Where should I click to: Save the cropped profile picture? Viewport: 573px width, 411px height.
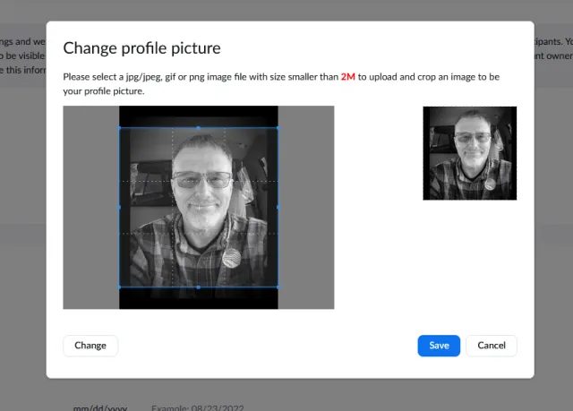pos(439,346)
